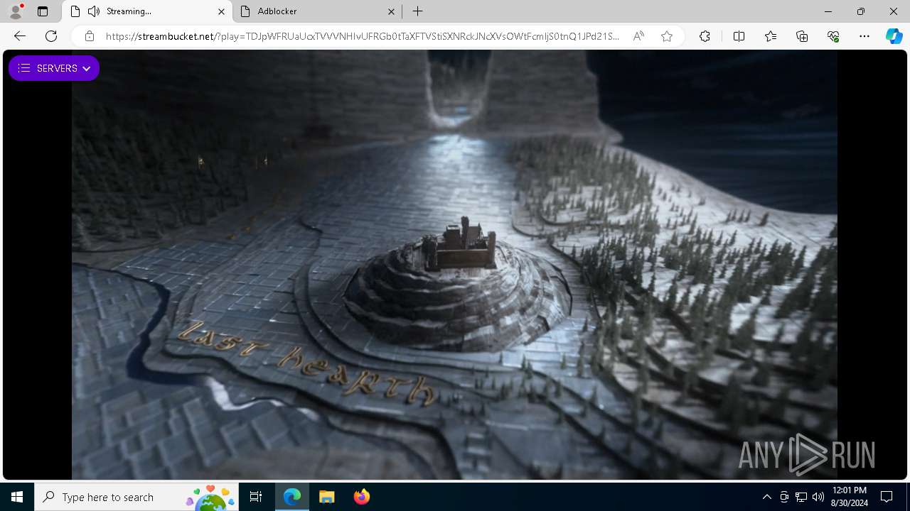Restore down the Edge window
Viewport: 910px width, 511px height.
pyautogui.click(x=861, y=11)
